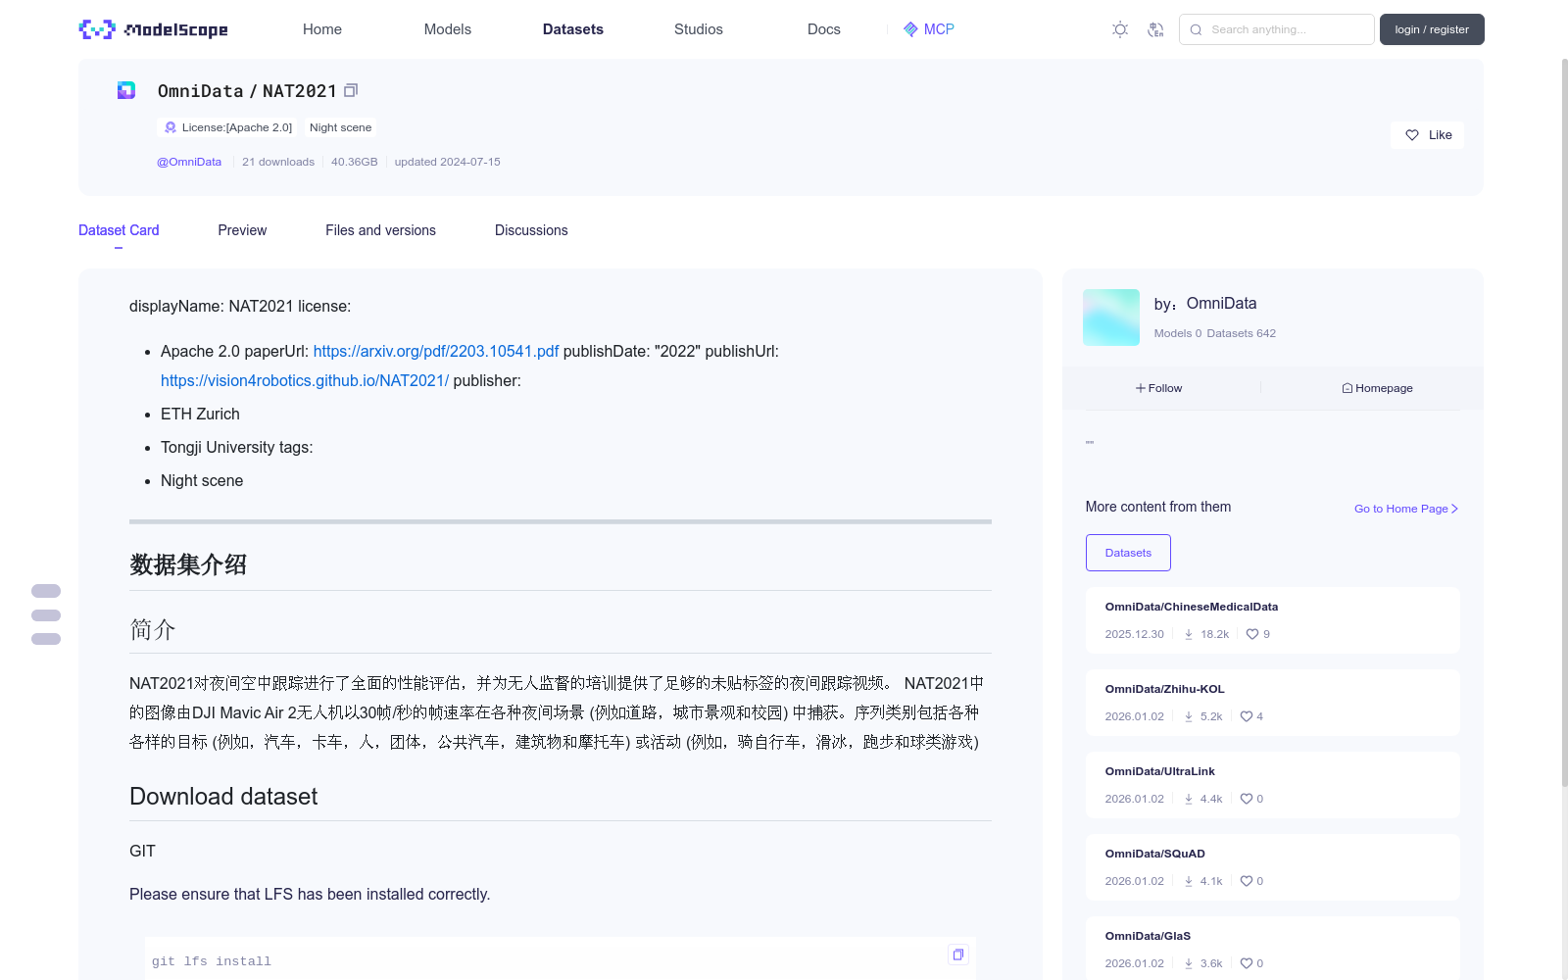Click the Night scene tag

point(340,127)
